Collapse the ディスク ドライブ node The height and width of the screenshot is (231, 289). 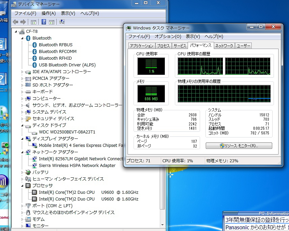click(x=22, y=125)
